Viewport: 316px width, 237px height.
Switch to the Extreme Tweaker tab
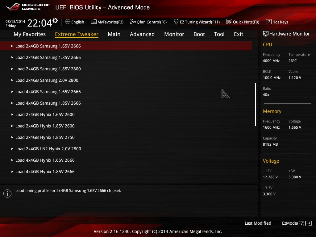77,34
